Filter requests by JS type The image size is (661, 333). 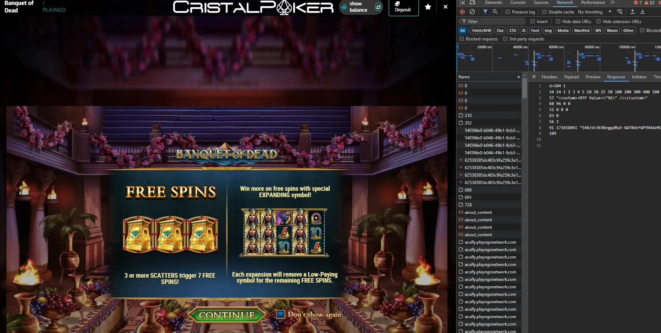coord(524,30)
